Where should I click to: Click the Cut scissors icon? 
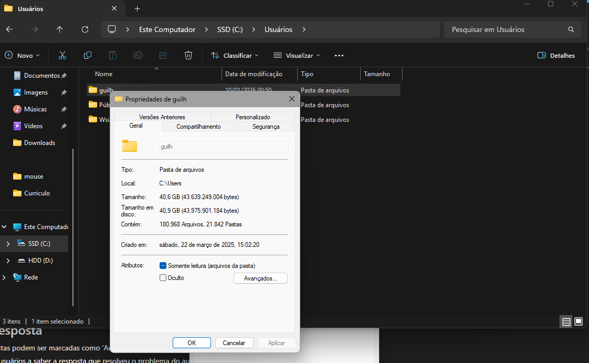tap(62, 55)
